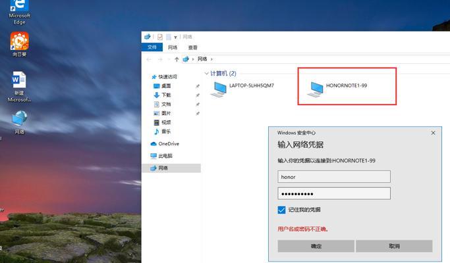
Task: Click the pin icon beside 图片
Action: (198, 114)
